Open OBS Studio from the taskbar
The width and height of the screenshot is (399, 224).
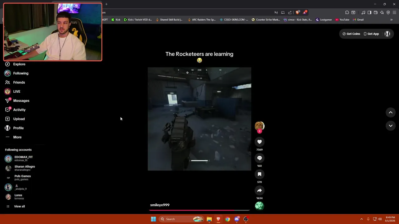[246, 219]
